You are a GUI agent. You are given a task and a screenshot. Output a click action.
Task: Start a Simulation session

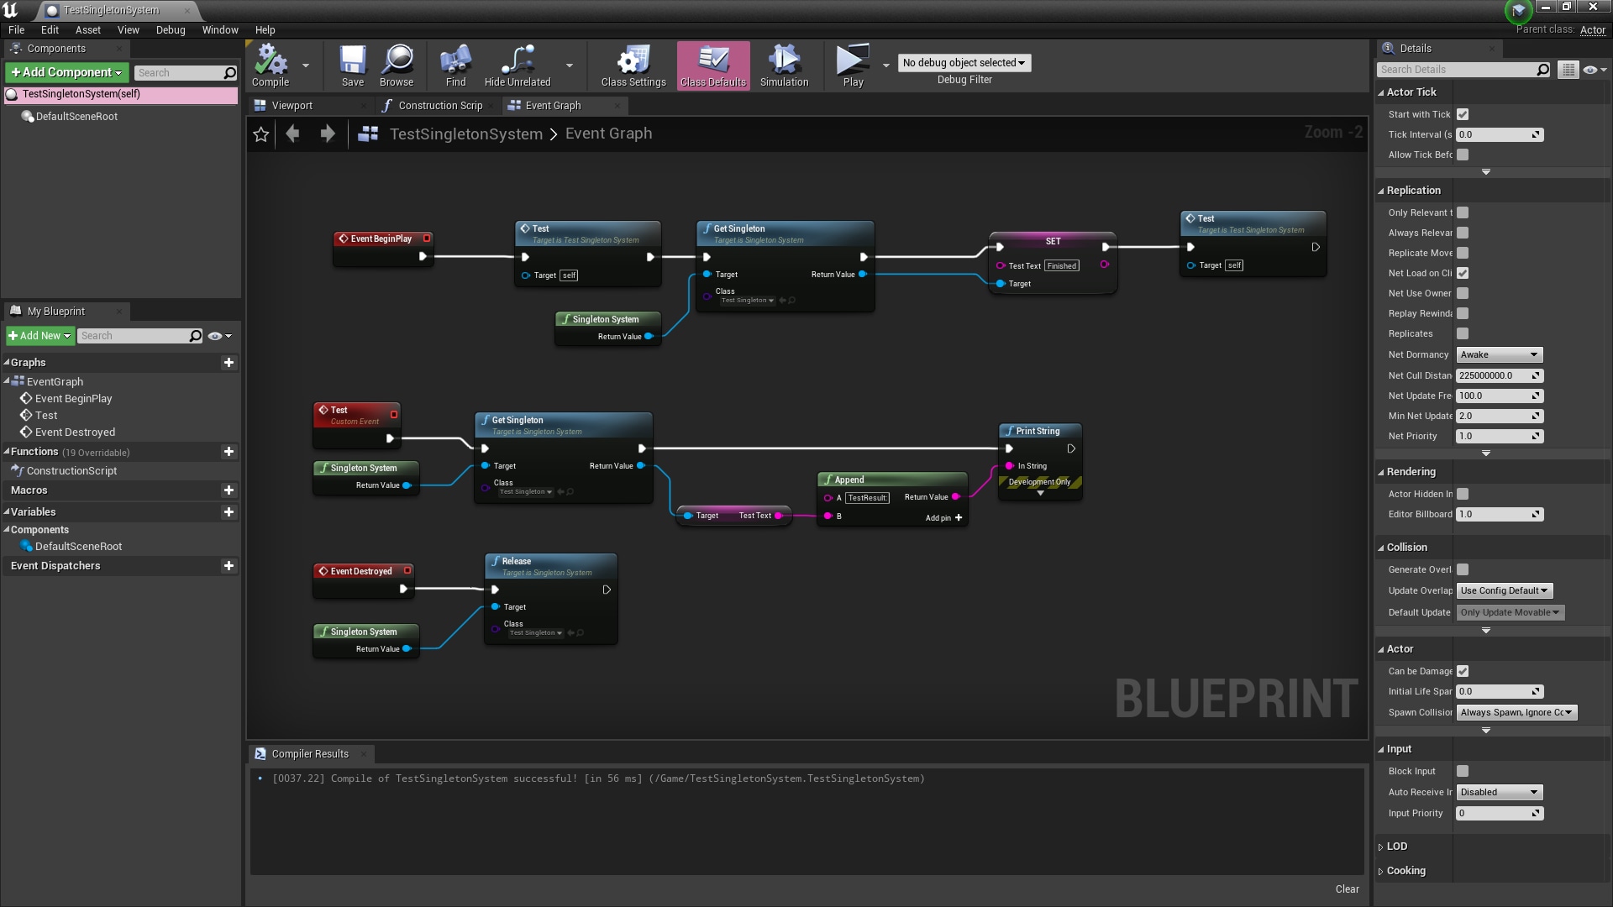(782, 66)
